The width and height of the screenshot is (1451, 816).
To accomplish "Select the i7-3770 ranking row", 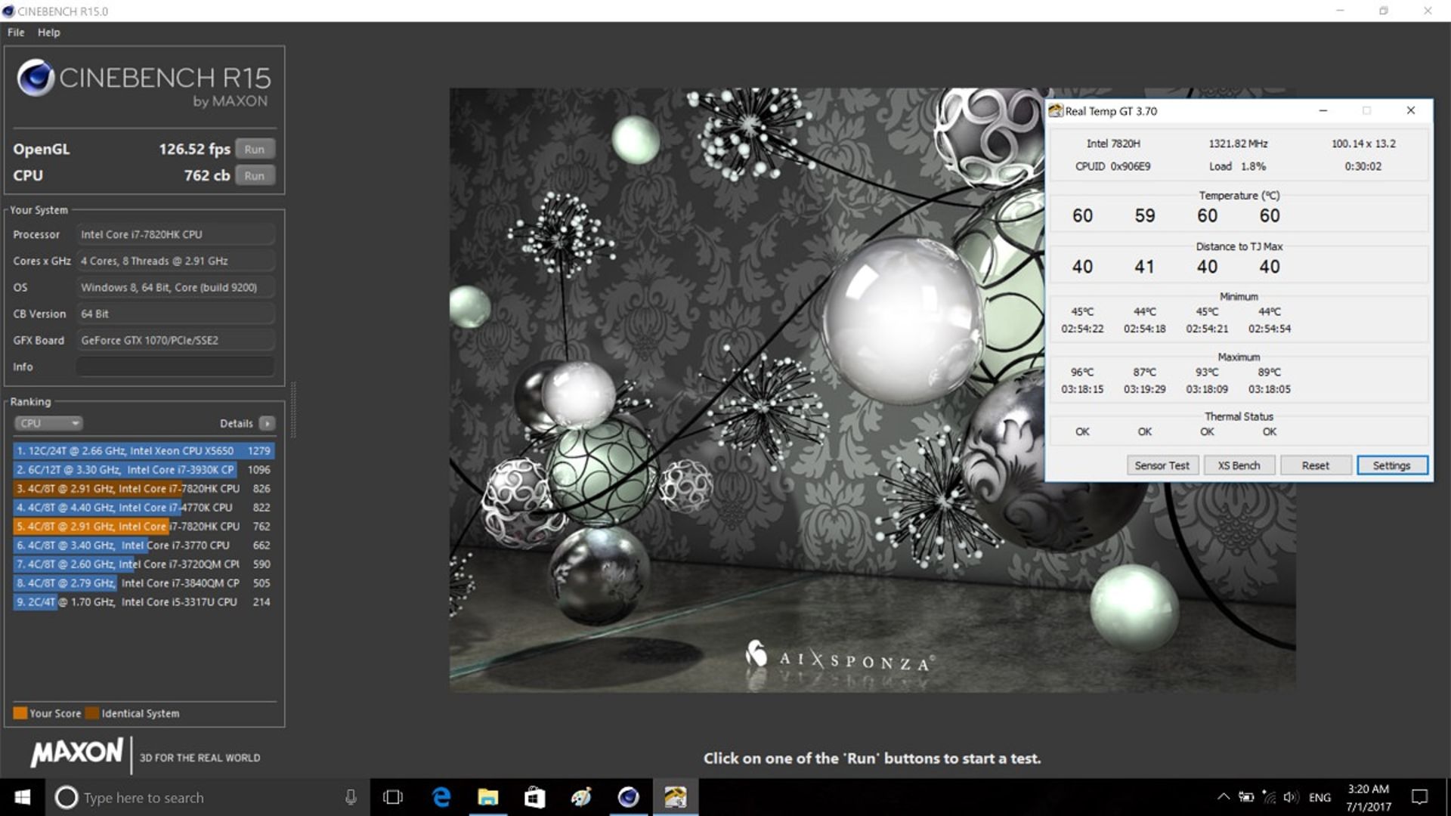I will click(x=144, y=545).
